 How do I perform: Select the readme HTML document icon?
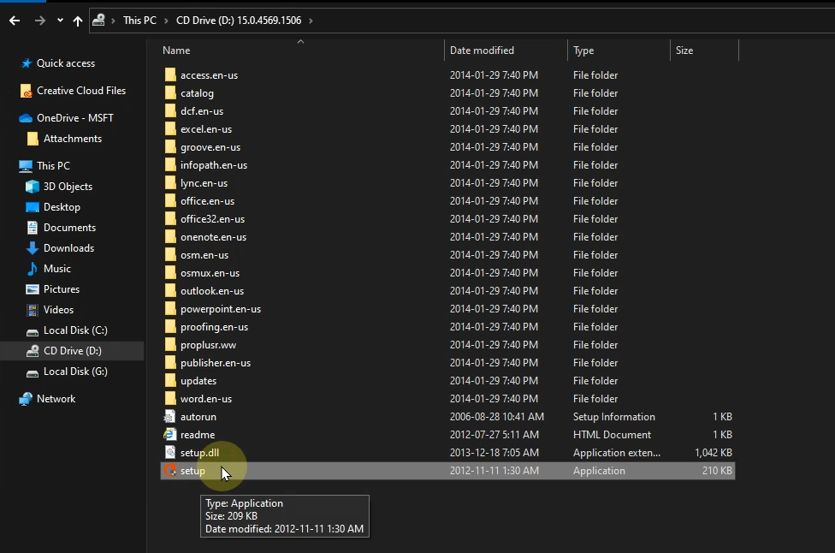[x=169, y=435]
